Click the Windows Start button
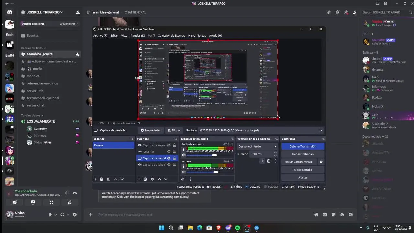Screen dimensions: 414x233 click(161, 228)
